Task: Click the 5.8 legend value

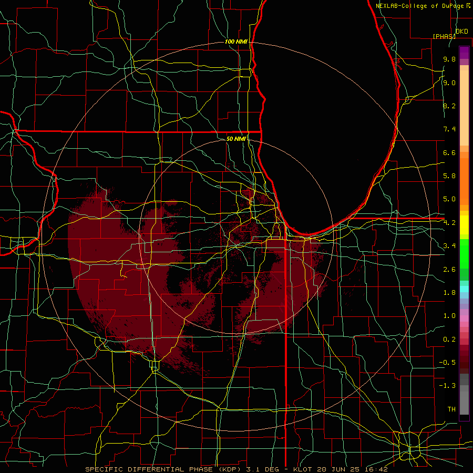Action: (449, 176)
